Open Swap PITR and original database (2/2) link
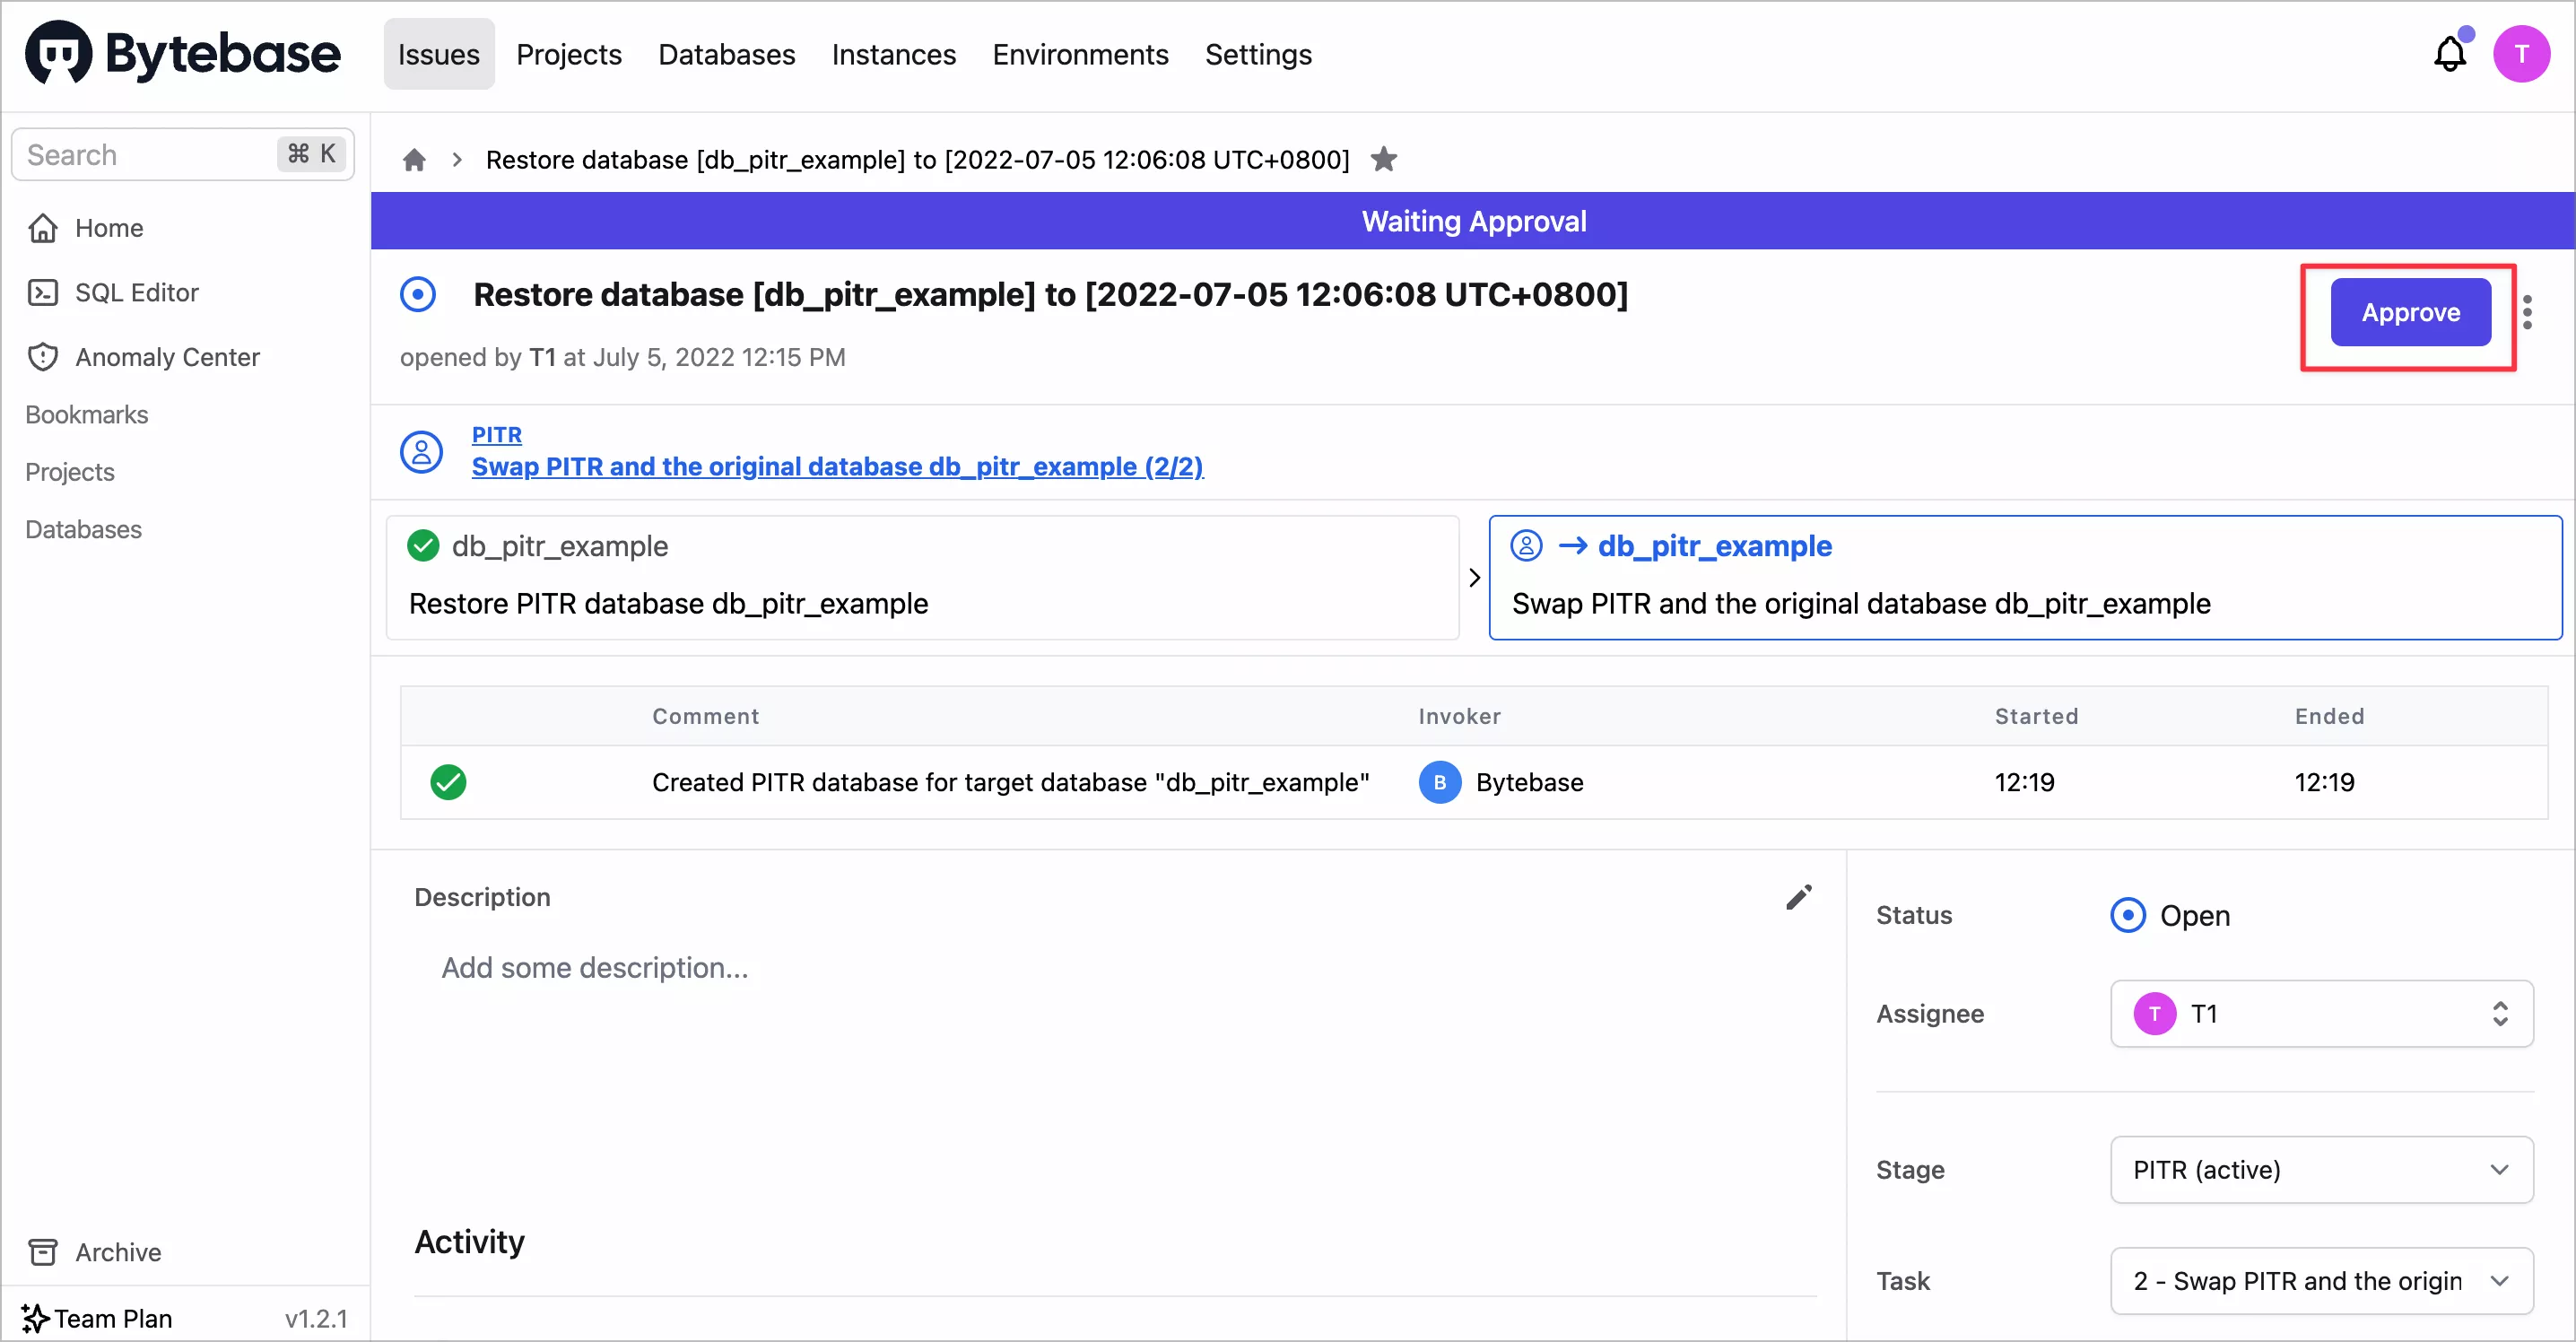The height and width of the screenshot is (1342, 2576). (837, 467)
